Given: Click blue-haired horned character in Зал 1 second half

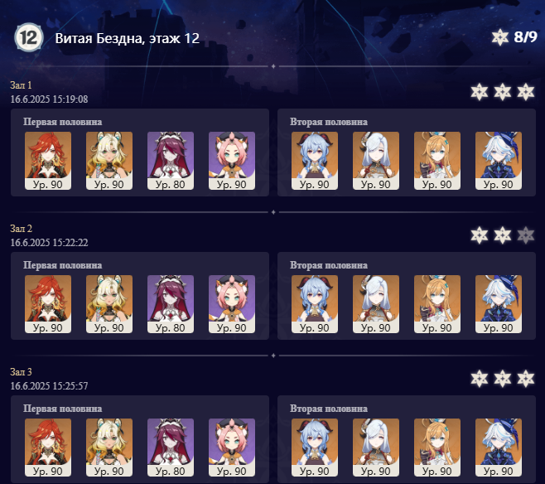Looking at the screenshot, I should click(x=315, y=161).
